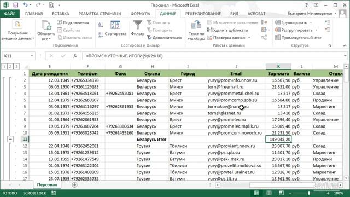Screen dimensions: 350x197
Task: Select the Персонал sheet tab
Action: pyautogui.click(x=47, y=185)
